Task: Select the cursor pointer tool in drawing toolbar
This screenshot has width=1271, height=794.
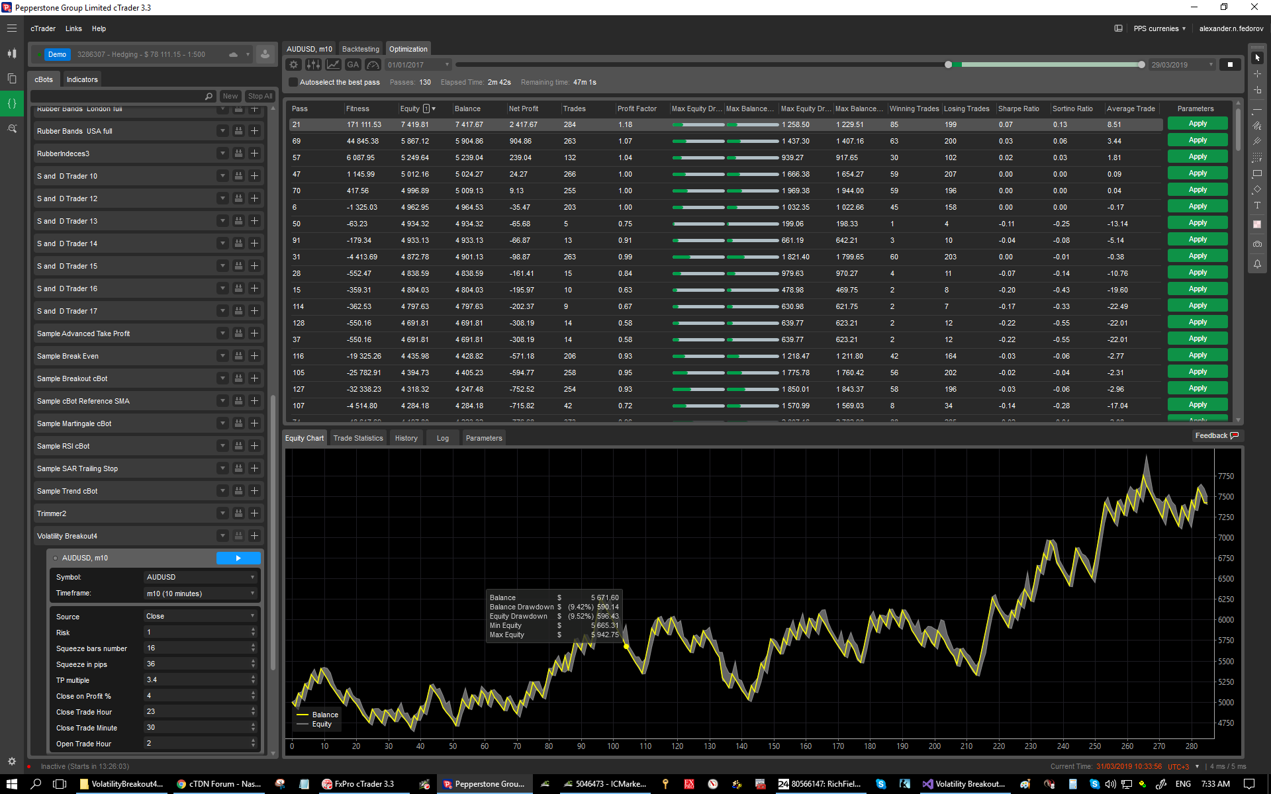Action: [x=1257, y=58]
